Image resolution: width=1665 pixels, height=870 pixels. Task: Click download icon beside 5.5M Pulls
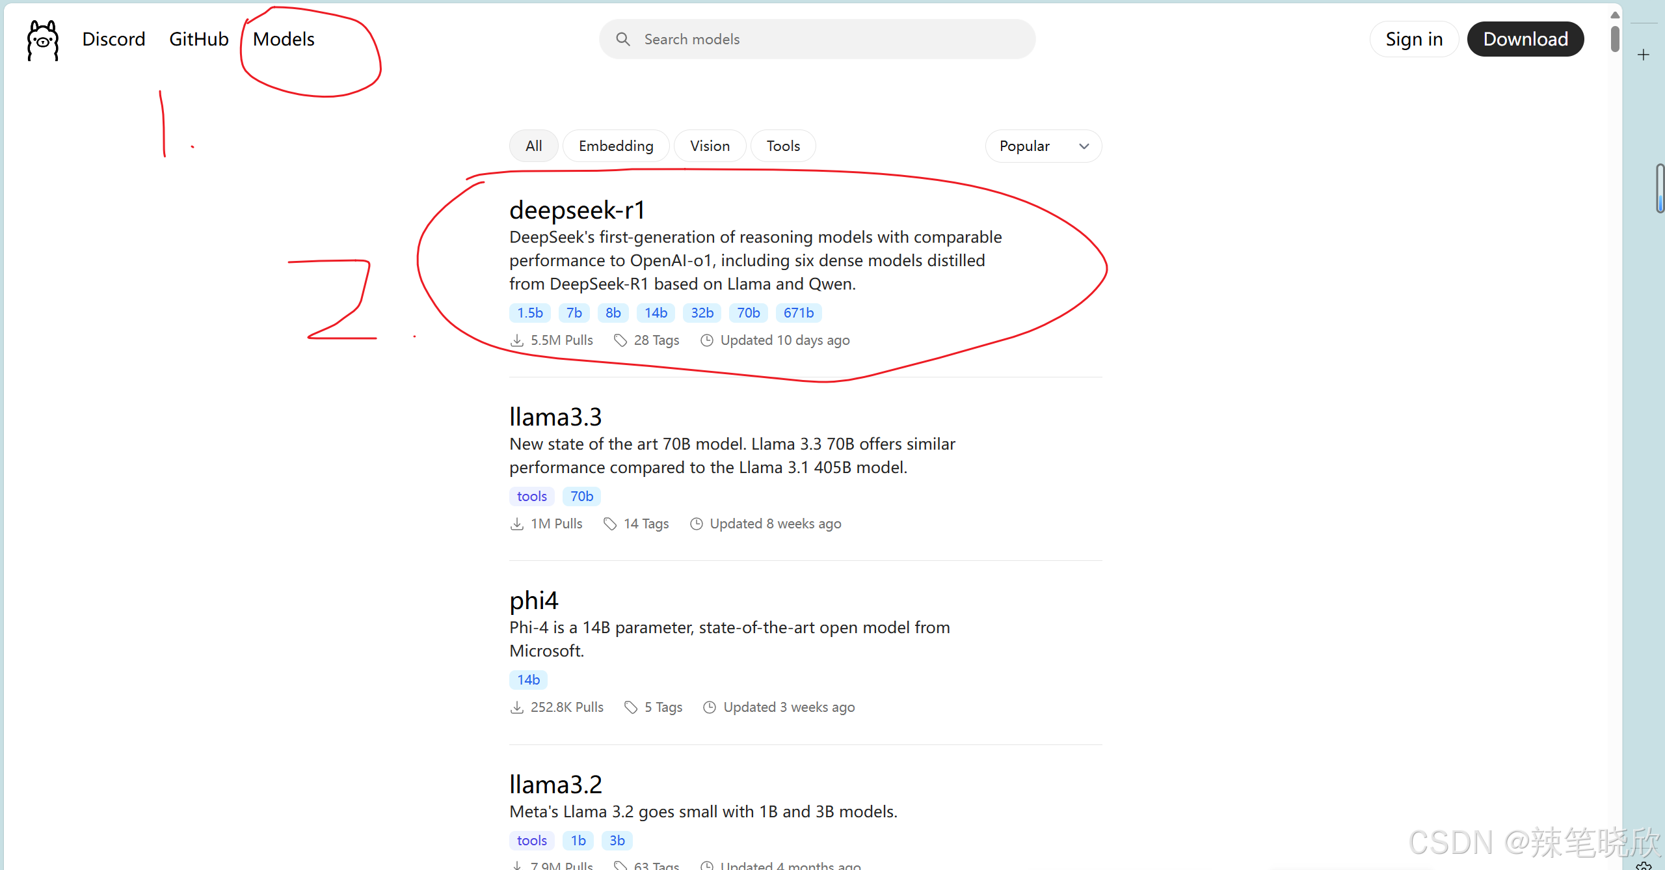517,340
